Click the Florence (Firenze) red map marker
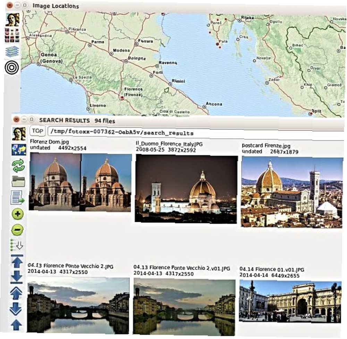 point(122,98)
